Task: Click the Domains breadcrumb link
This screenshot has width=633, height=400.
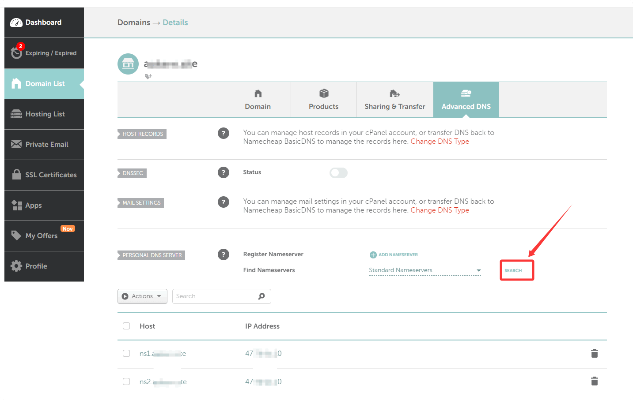Action: (x=134, y=22)
